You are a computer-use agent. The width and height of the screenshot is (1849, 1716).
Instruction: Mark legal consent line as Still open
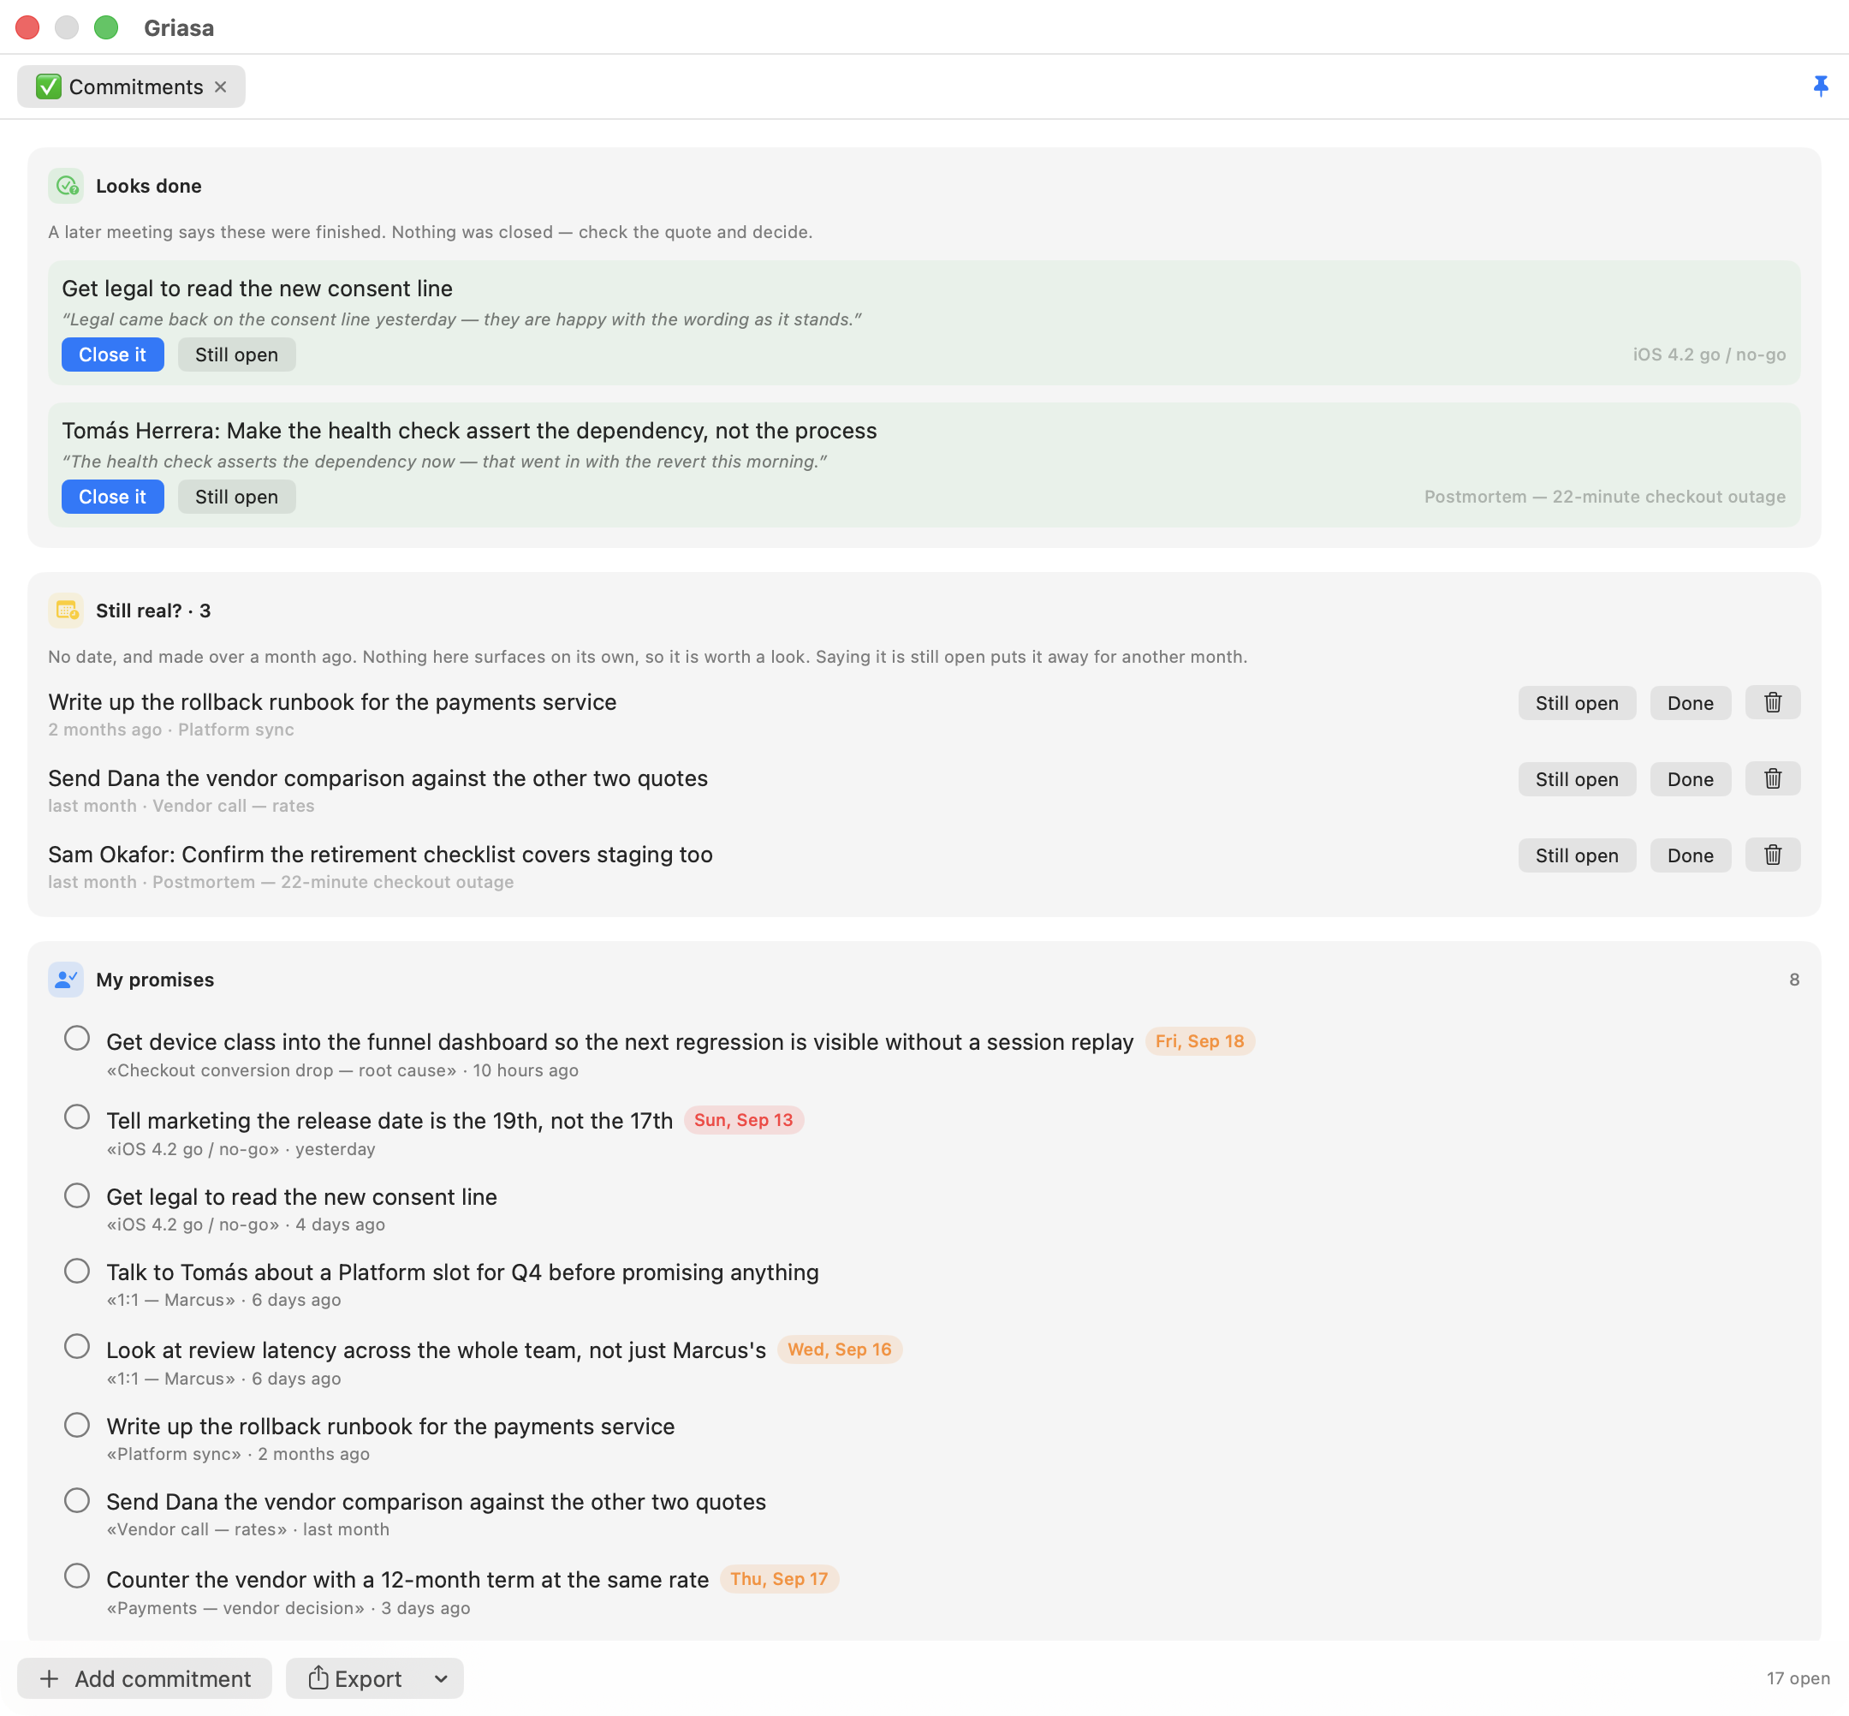237,355
